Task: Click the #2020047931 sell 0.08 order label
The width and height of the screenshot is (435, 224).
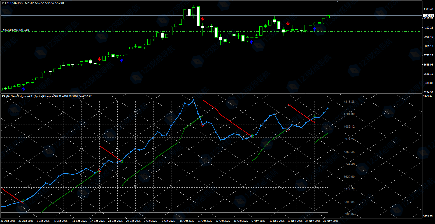Action: (16, 30)
